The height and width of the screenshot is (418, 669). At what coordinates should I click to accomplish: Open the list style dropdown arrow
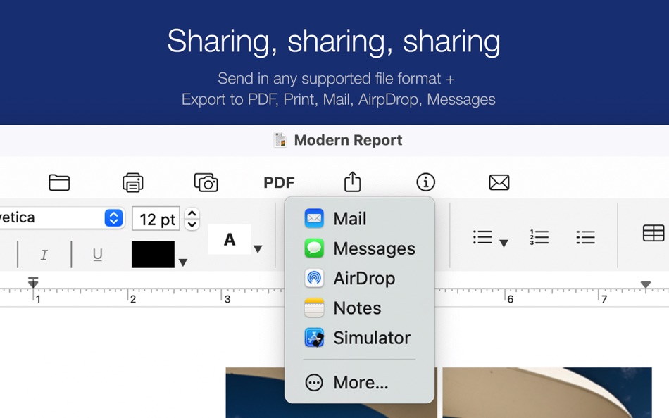click(504, 243)
